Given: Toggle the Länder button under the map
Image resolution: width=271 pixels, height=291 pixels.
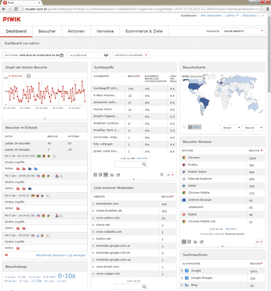Looking at the screenshot, I should pyautogui.click(x=194, y=127).
